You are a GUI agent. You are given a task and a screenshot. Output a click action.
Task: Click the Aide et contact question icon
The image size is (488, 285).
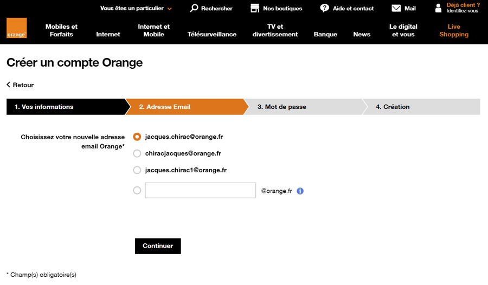[x=324, y=8]
